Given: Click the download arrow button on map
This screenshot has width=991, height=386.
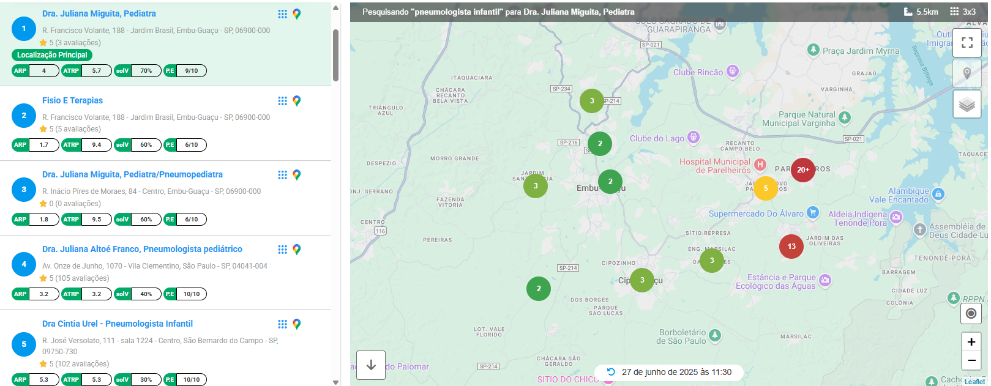Looking at the screenshot, I should click(371, 365).
